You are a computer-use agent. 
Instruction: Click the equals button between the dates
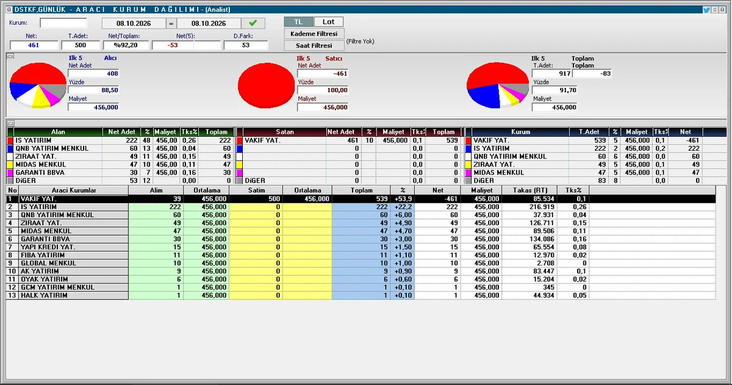171,23
